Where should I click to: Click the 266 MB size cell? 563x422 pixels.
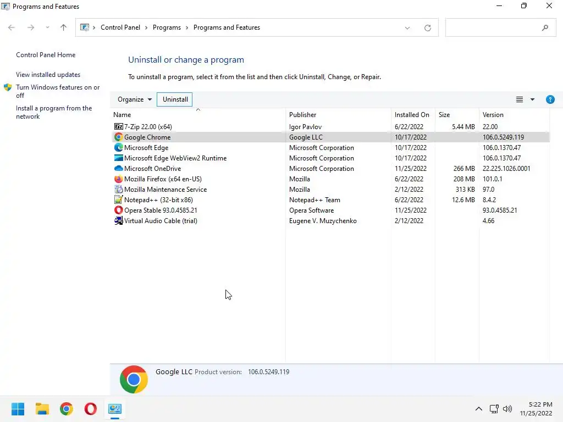pos(464,168)
